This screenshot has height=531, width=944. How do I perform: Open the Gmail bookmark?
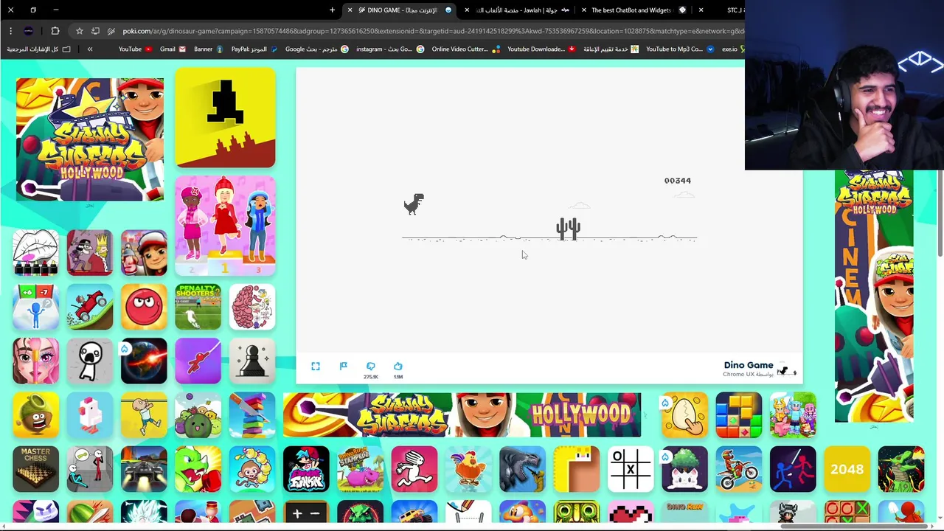pyautogui.click(x=173, y=49)
